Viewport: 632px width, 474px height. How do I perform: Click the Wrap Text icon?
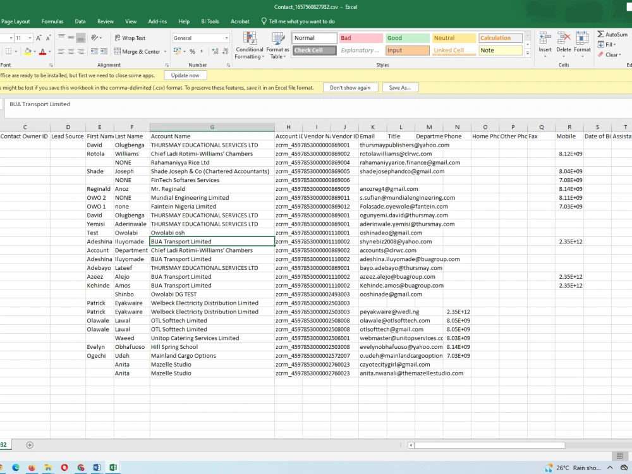click(x=118, y=38)
